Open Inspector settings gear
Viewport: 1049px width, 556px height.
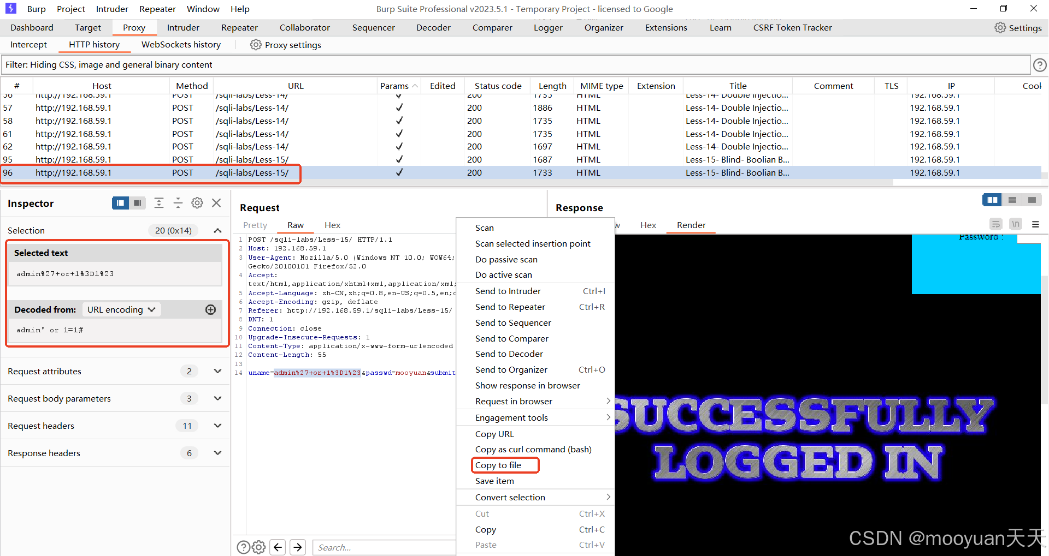pos(197,203)
